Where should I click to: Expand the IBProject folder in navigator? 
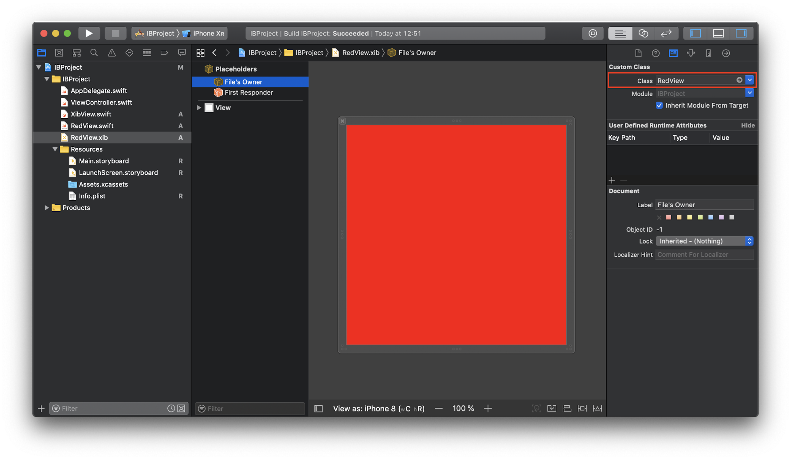click(47, 79)
